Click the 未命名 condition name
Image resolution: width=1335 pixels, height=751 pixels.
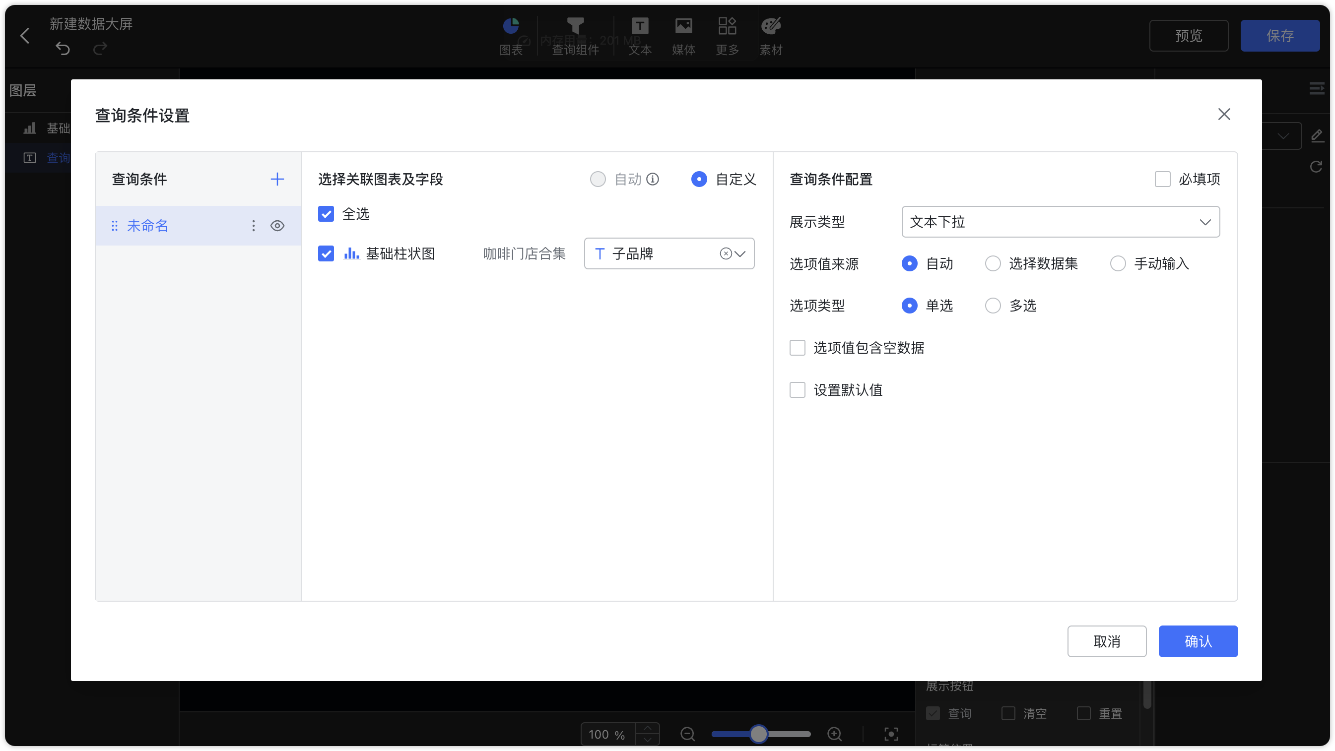[x=148, y=226]
